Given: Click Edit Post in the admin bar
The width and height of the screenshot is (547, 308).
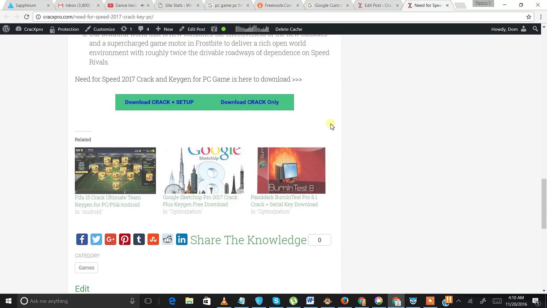Looking at the screenshot, I should [192, 29].
